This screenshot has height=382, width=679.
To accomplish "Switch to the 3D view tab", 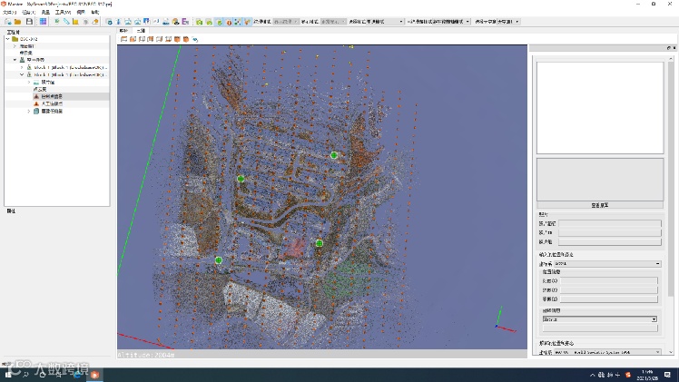I will 141,31.
